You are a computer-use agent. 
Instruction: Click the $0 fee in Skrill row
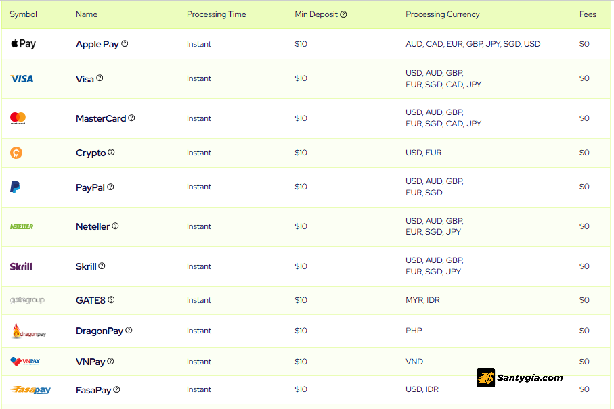click(584, 266)
